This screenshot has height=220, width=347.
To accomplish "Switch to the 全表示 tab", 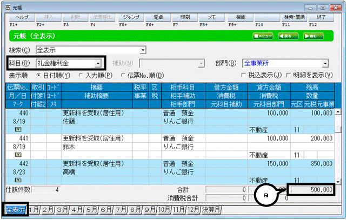I will click(16, 209).
